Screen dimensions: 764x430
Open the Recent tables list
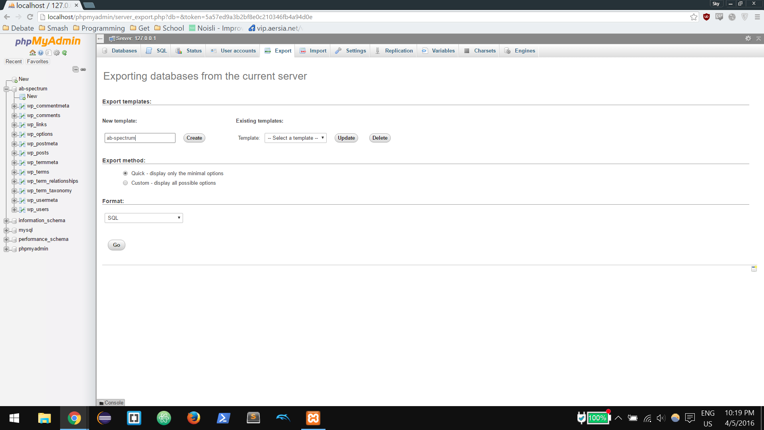(x=14, y=61)
